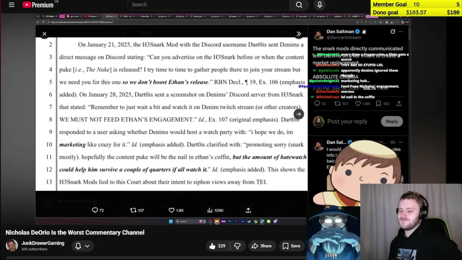Screen dimensions: 462x260
Task: Expand notification options chevron
Action: pyautogui.click(x=87, y=246)
